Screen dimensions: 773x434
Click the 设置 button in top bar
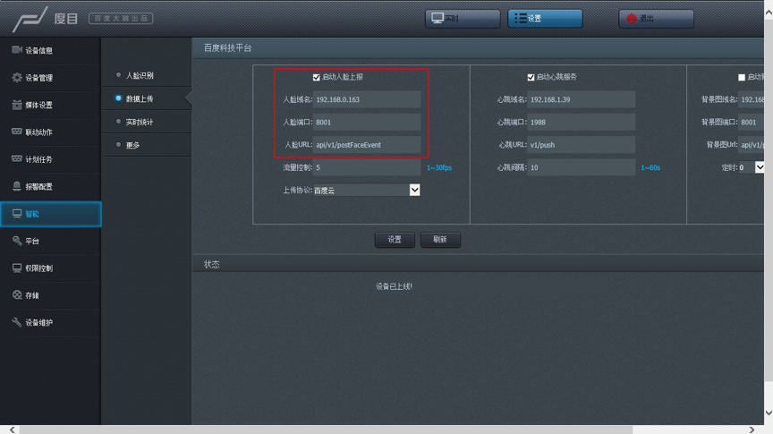(x=545, y=18)
